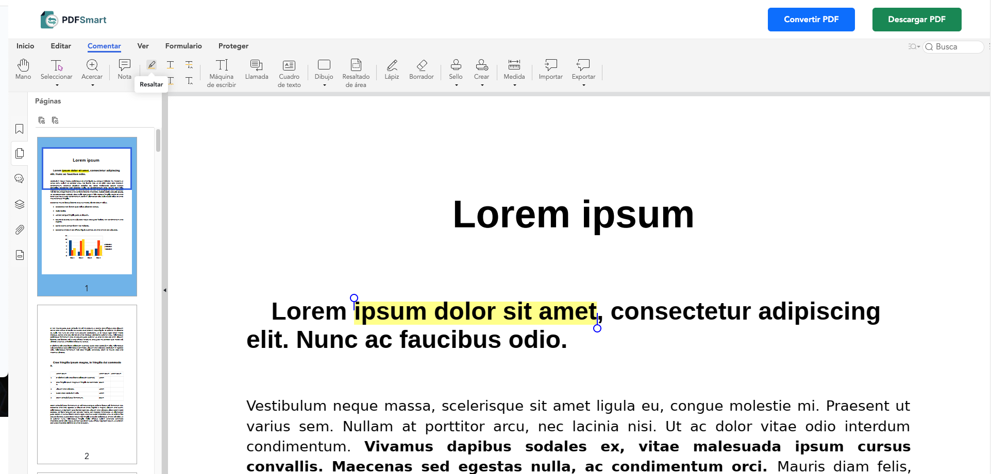Expand the Medida dropdown arrow

point(514,85)
